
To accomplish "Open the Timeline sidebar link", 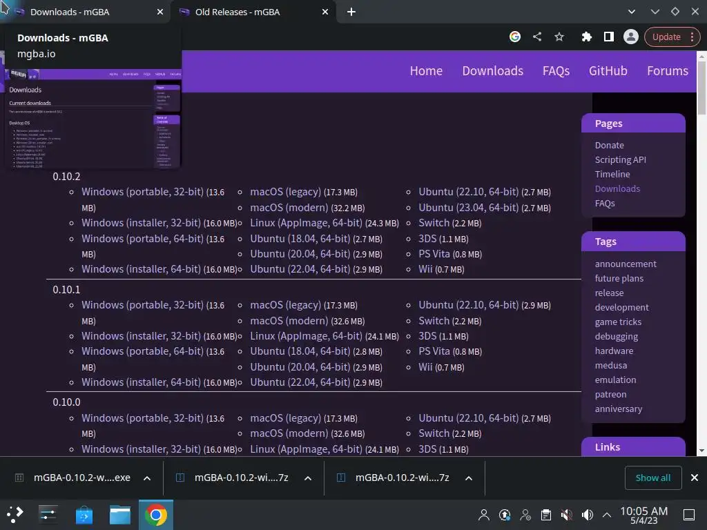I will 612,174.
